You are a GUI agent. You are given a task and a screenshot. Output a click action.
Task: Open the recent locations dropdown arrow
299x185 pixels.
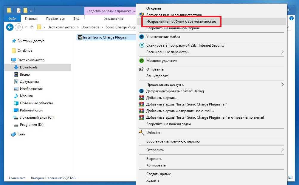(x=26, y=27)
